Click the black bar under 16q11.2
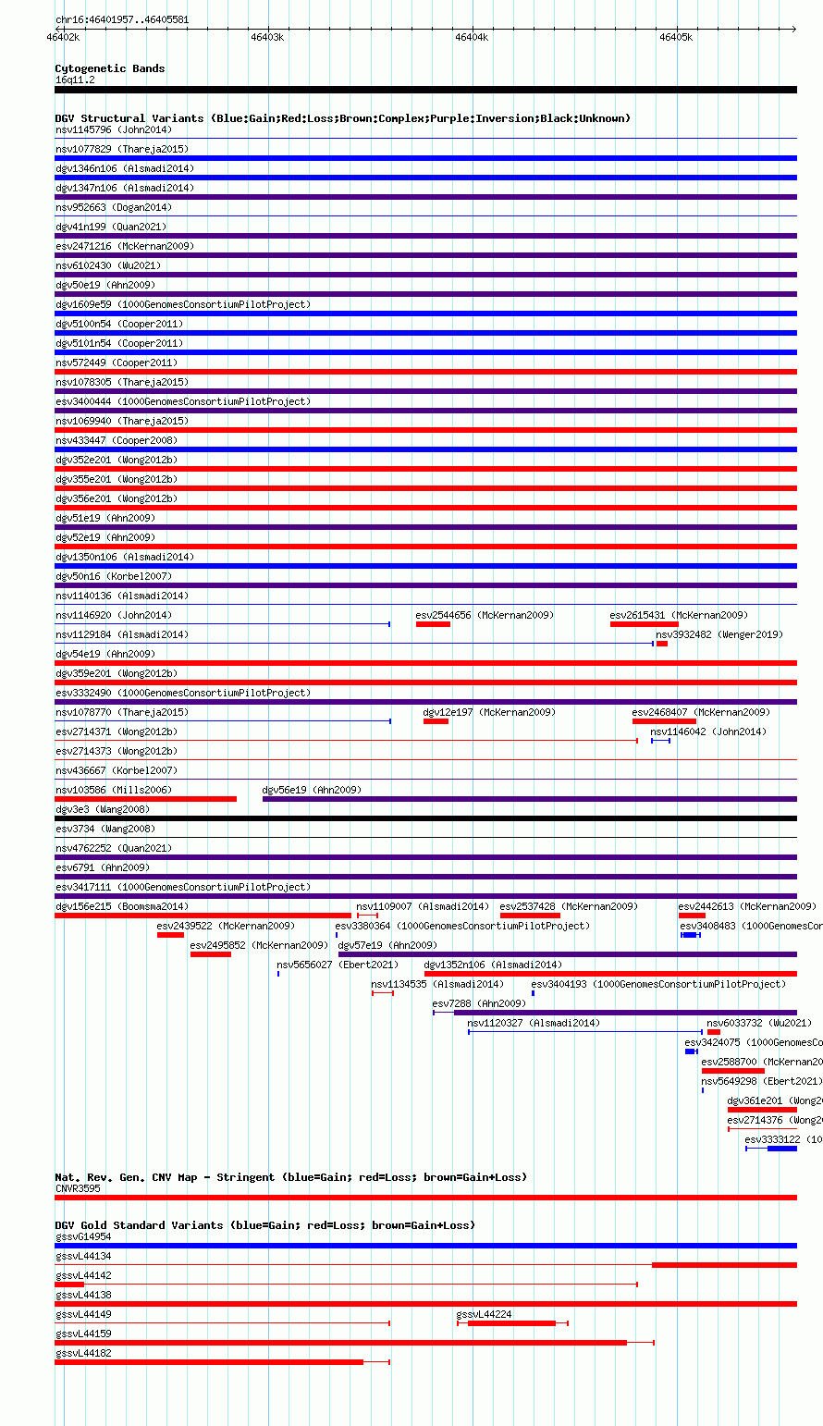Viewport: 823px width, 1426px height. [425, 90]
